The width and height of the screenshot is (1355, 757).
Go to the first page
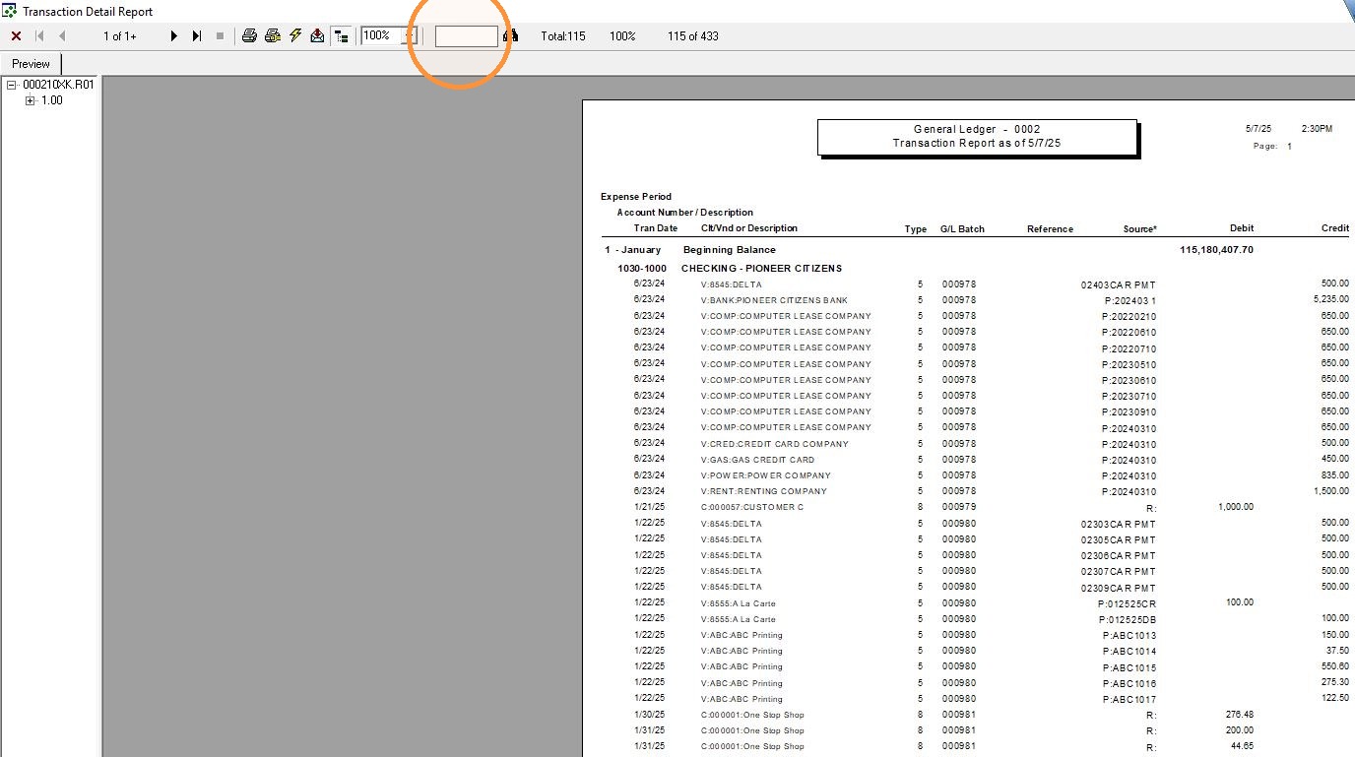[x=40, y=36]
